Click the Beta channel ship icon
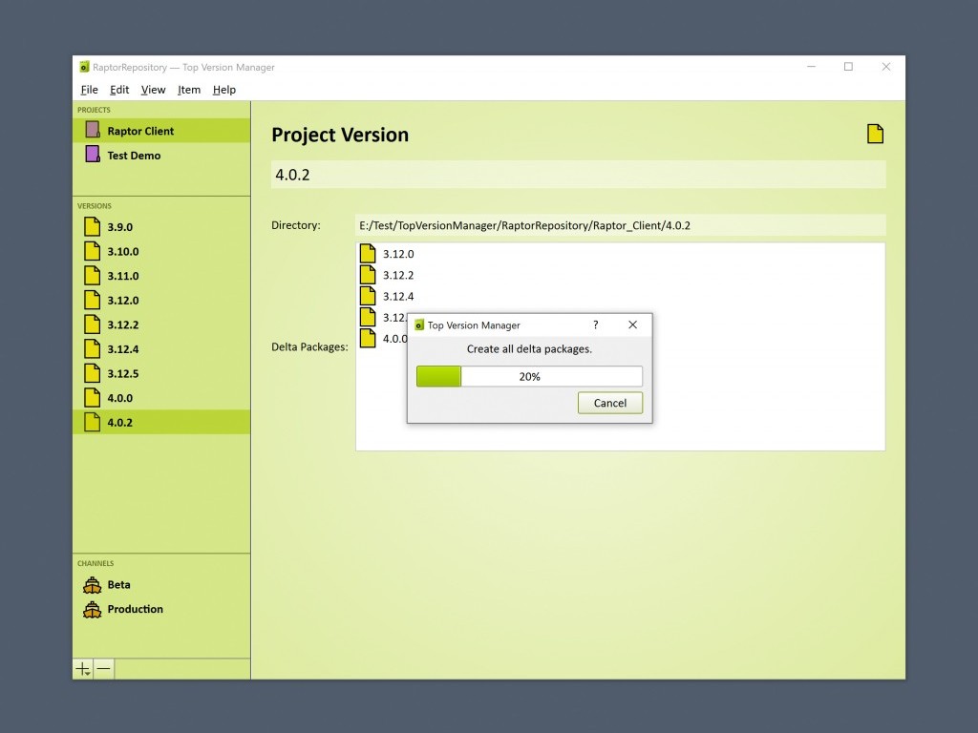 (92, 584)
